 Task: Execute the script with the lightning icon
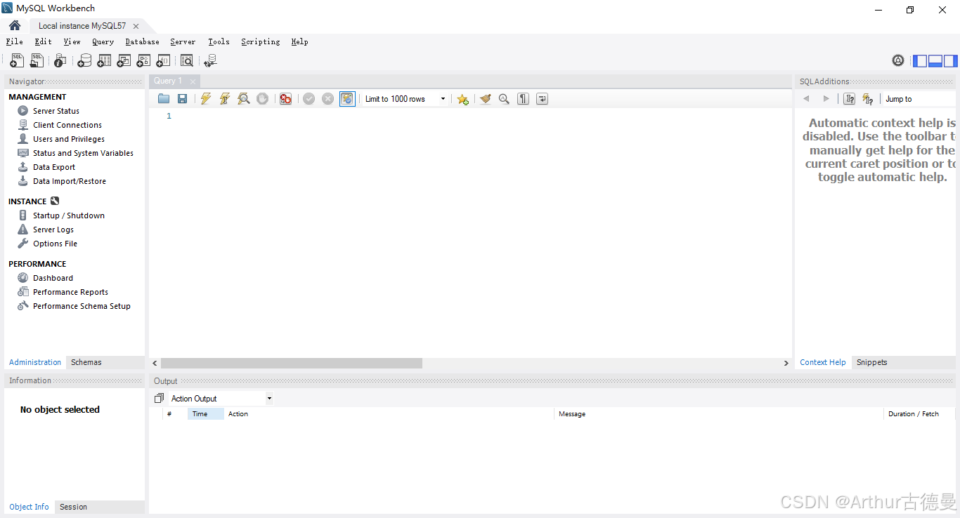pyautogui.click(x=205, y=99)
